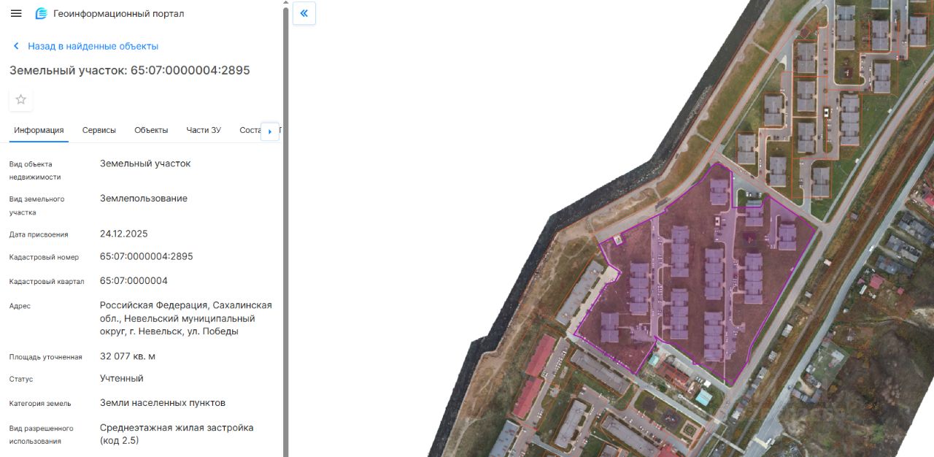This screenshot has width=934, height=457.
Task: Click the Геоинформационный портал logo icon
Action: 41,13
